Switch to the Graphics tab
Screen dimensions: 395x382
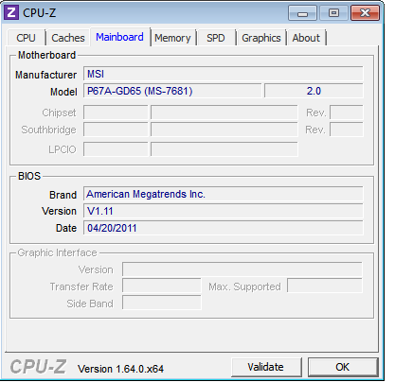point(261,38)
